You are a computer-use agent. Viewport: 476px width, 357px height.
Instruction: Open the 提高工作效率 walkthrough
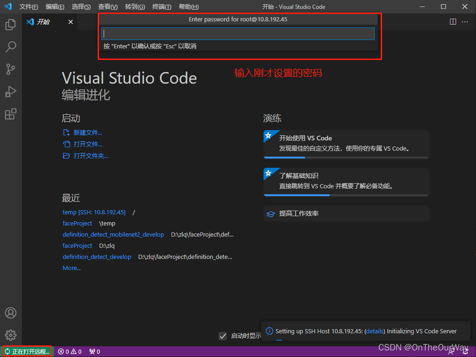[346, 214]
